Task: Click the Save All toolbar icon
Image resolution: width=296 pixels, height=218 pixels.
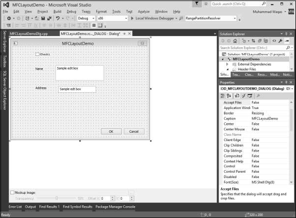Action: 49,18
